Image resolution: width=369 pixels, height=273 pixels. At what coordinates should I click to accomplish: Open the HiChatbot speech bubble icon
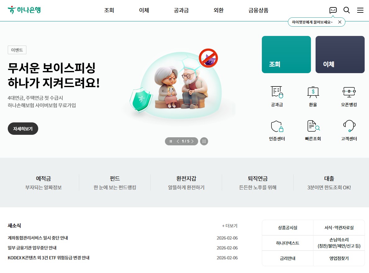tap(333, 10)
